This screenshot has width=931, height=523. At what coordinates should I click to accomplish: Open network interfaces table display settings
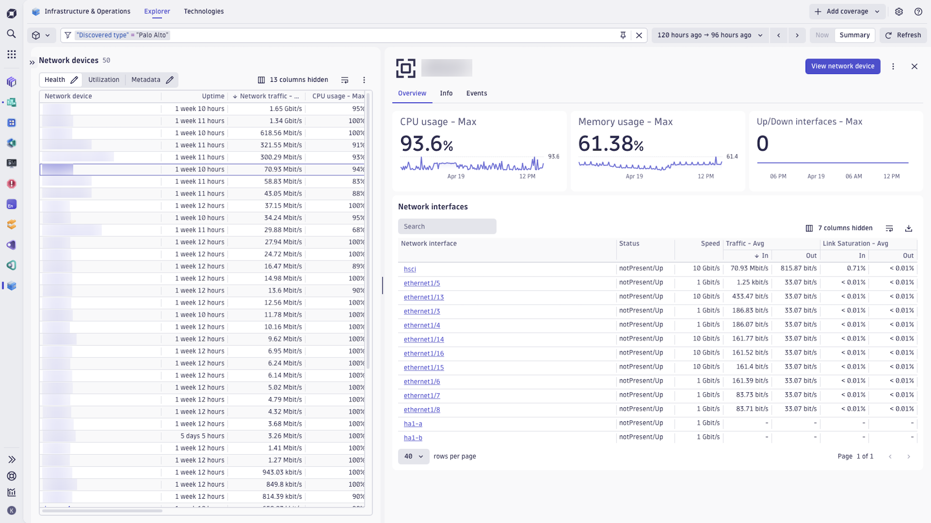889,228
